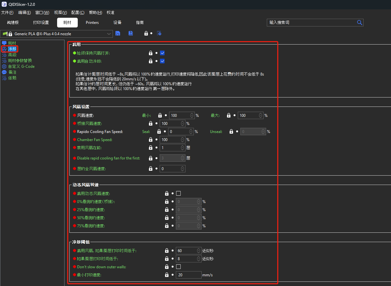391x286 pixels.
Task: Open the 校准 calibration menu
Action: click(x=111, y=13)
